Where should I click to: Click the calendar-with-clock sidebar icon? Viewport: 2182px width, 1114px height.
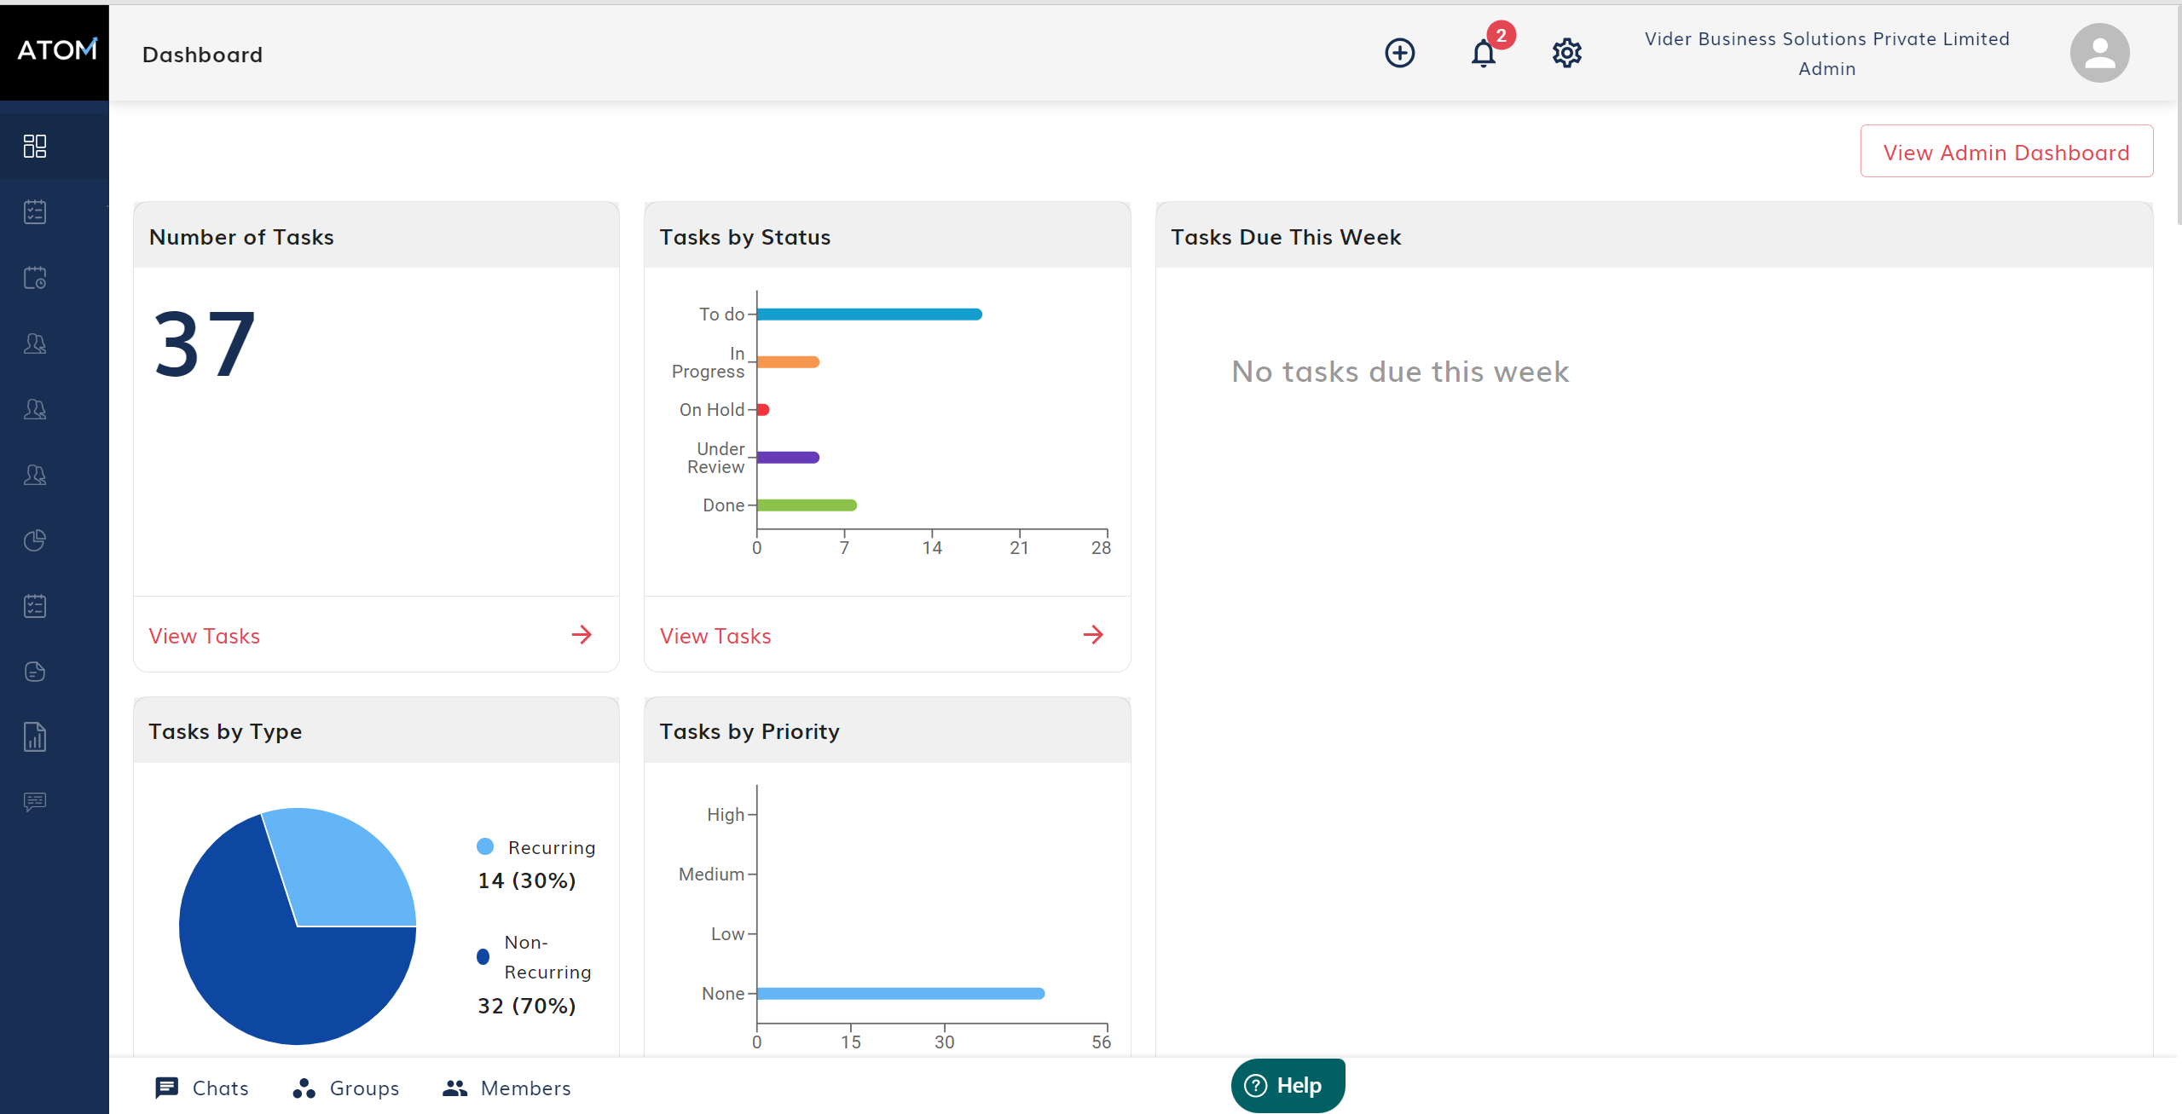[x=35, y=278]
